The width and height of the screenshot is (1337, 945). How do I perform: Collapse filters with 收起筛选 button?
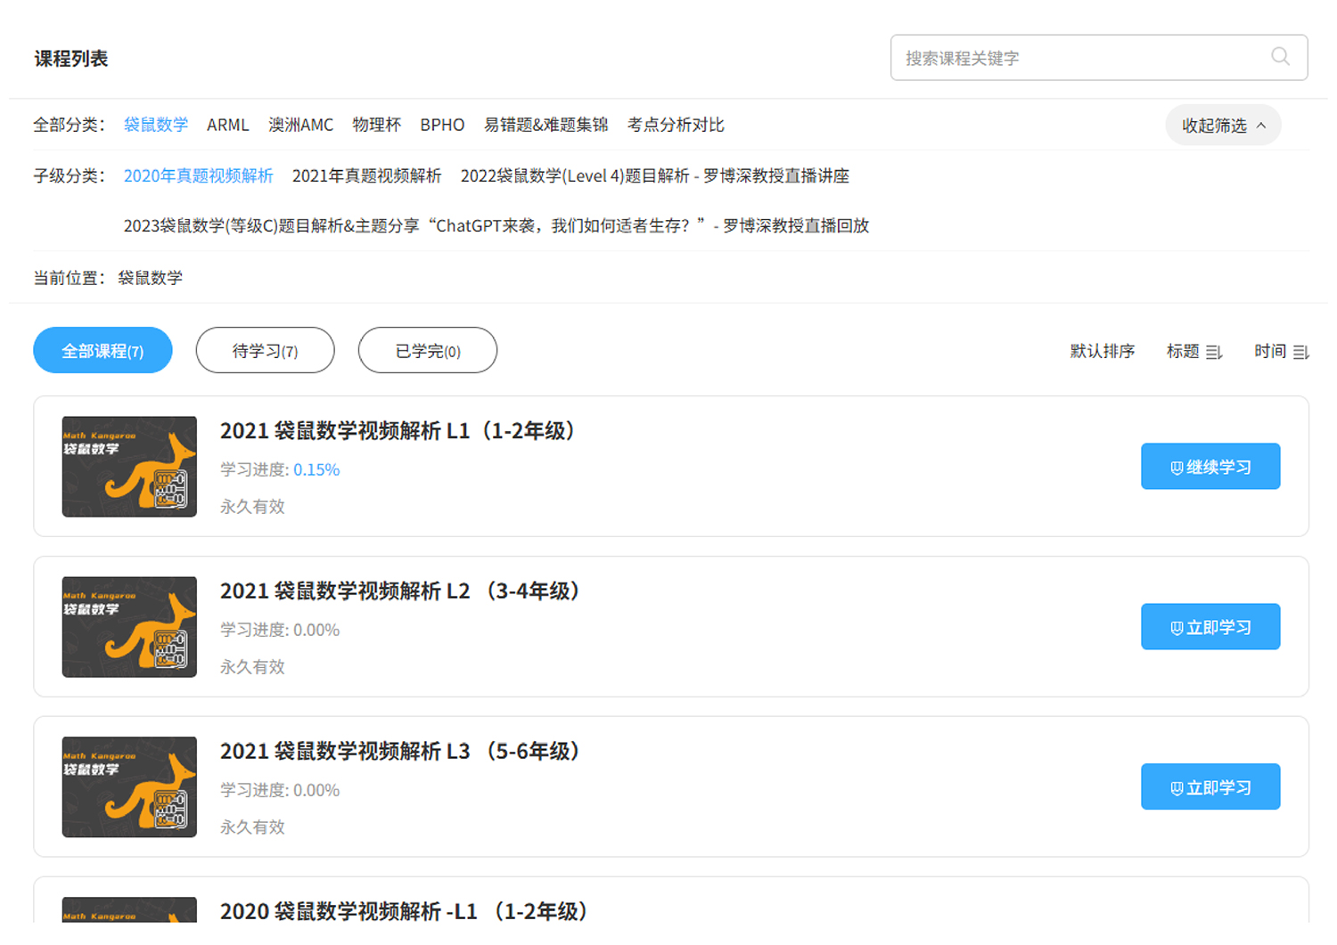coord(1223,126)
